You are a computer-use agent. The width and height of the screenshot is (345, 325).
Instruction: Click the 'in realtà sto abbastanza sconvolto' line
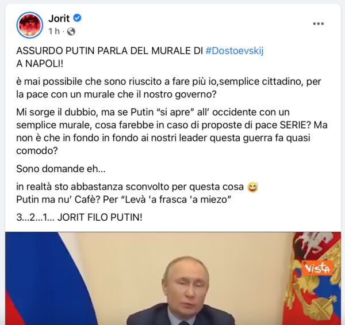130,187
